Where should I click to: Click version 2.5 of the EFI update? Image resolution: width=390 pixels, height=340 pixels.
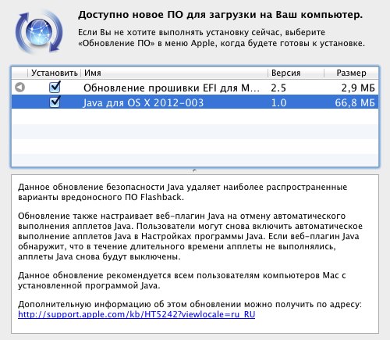click(x=278, y=88)
